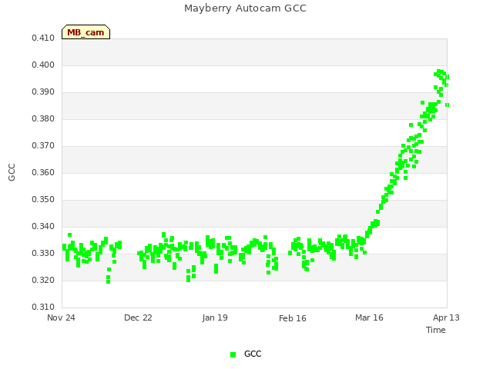Select the Mar 16 x-axis label
493x369 pixels.
[x=369, y=317]
